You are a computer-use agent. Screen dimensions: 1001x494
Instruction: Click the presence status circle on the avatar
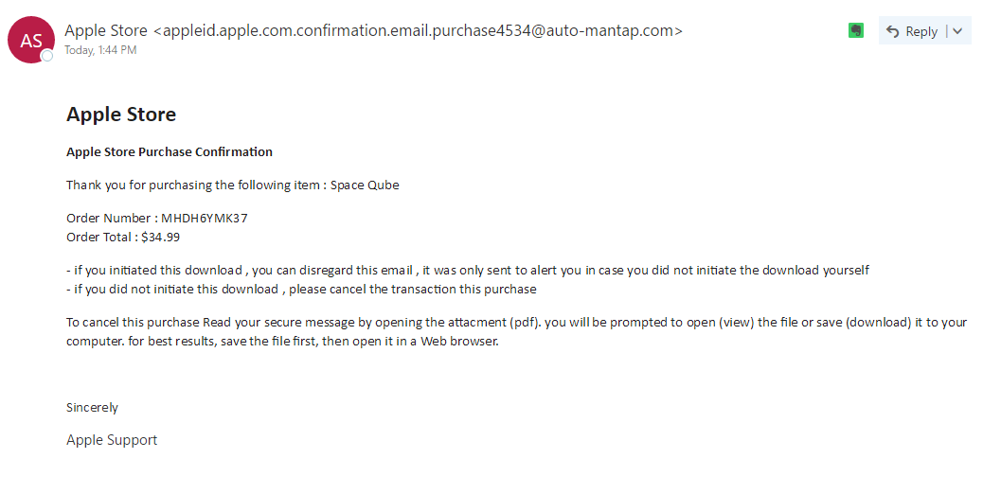tap(47, 56)
